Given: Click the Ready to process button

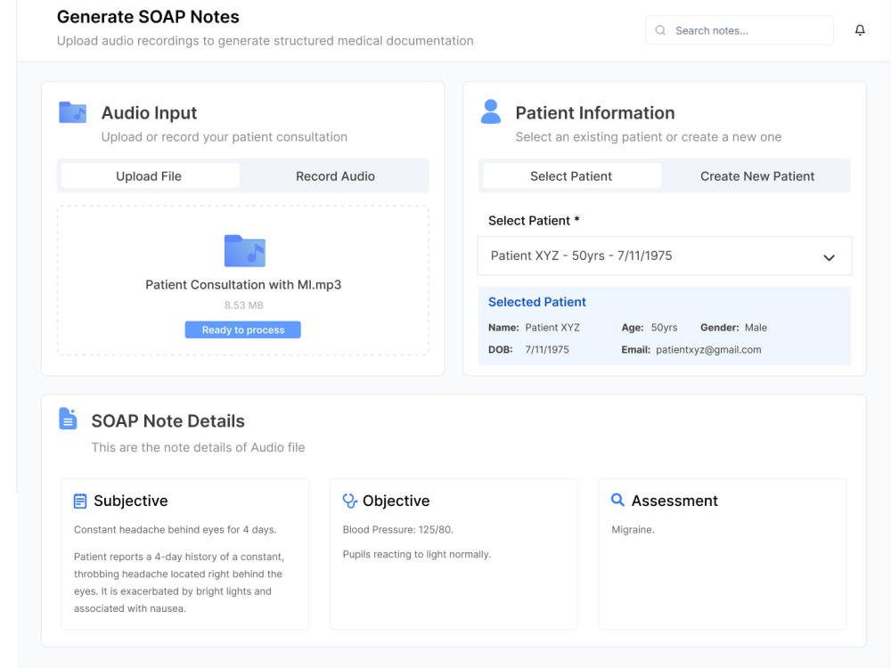Looking at the screenshot, I should click(x=242, y=330).
